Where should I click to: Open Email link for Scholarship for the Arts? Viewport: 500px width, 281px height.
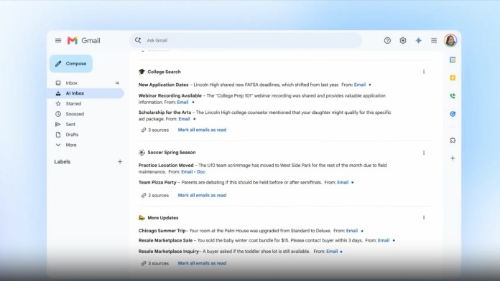[x=185, y=119]
